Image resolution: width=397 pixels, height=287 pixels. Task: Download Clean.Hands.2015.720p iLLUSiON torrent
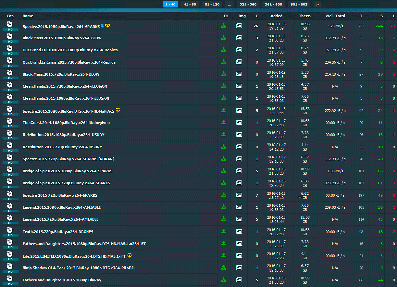coord(224,86)
